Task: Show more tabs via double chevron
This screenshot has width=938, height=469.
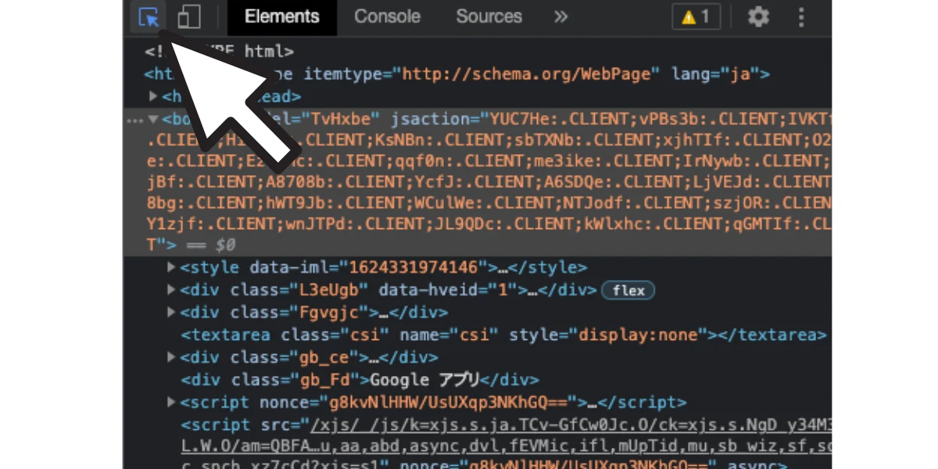Action: 560,16
